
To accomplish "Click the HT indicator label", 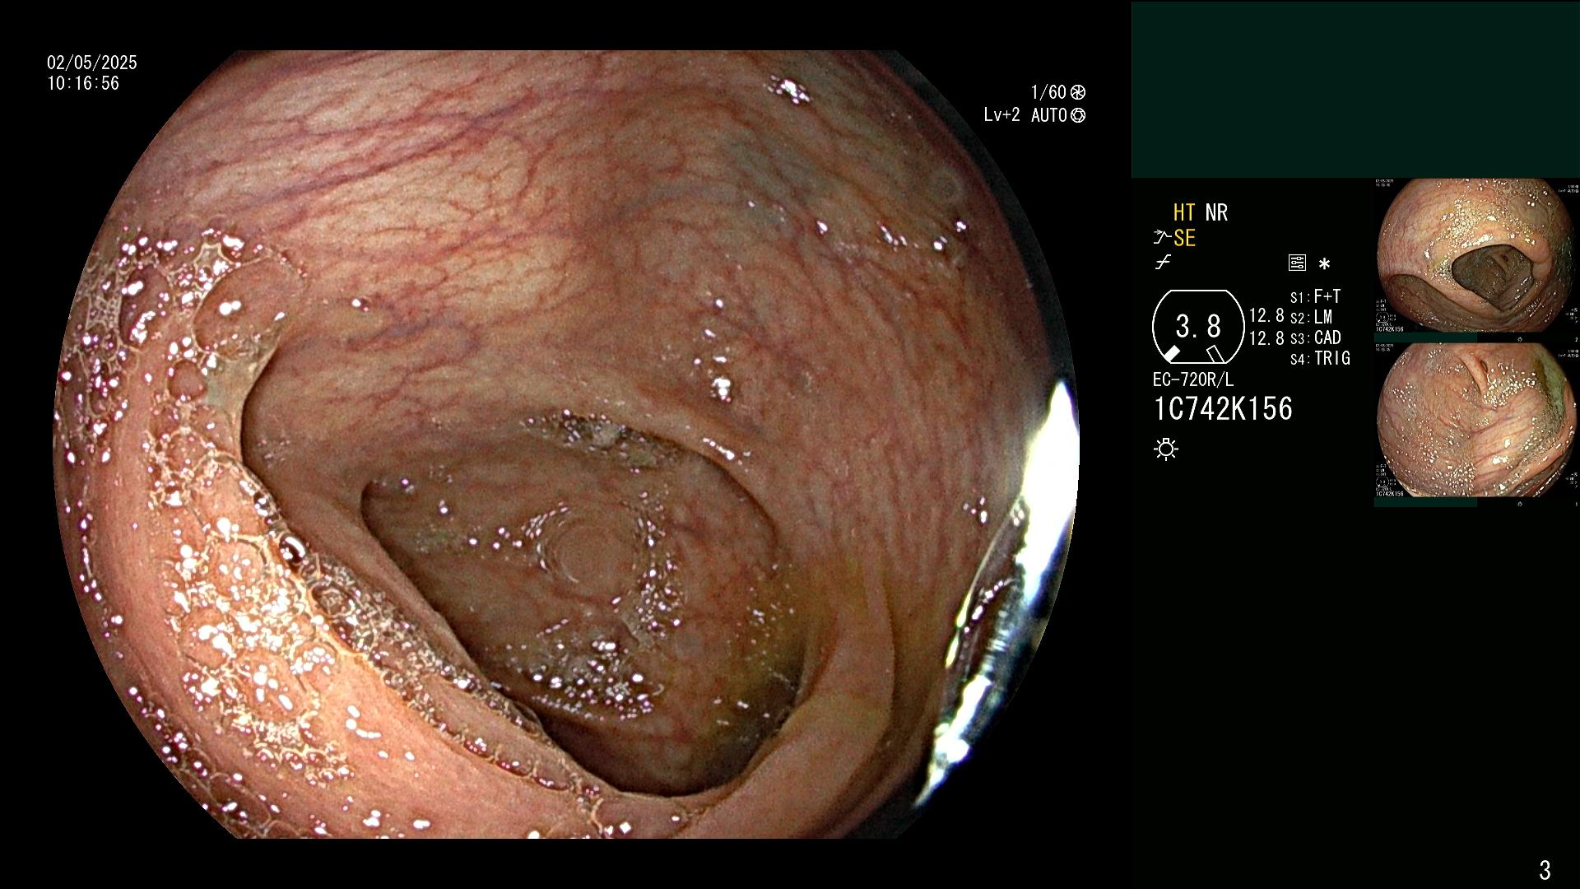I will point(1184,213).
